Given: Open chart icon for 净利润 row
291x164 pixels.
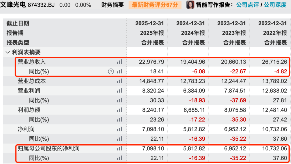Looking at the screenshot, I should [119, 129].
